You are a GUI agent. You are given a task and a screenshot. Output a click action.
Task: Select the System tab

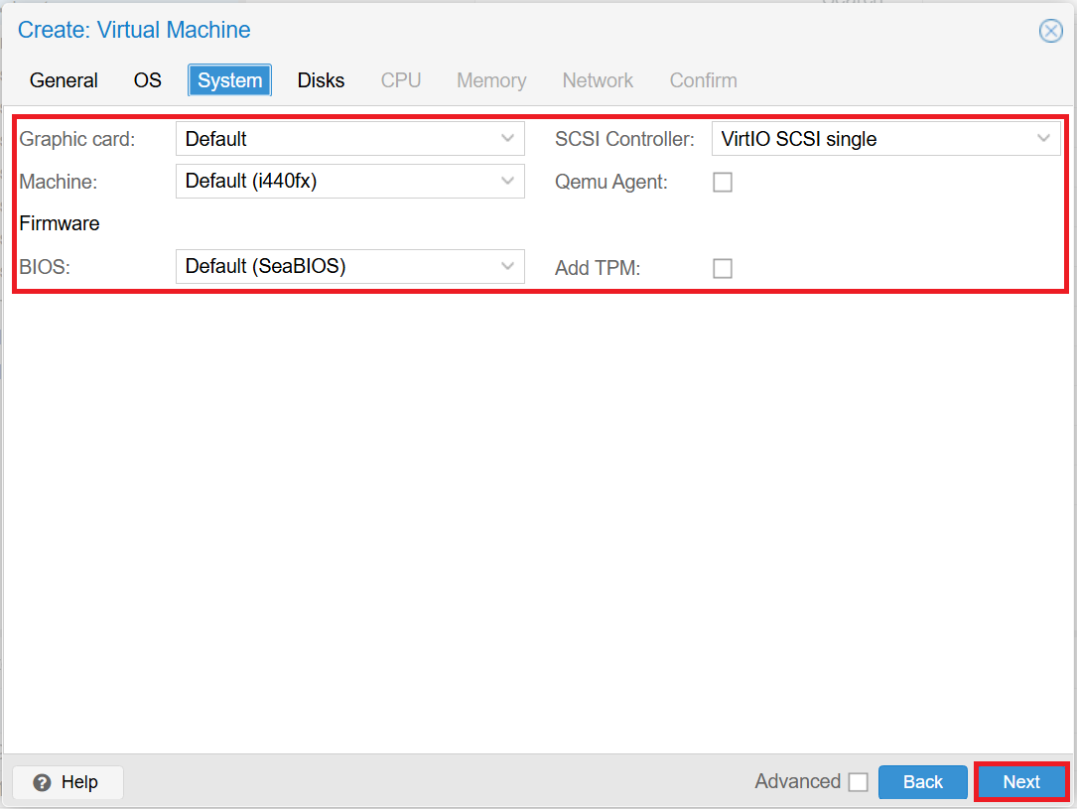[x=229, y=80]
